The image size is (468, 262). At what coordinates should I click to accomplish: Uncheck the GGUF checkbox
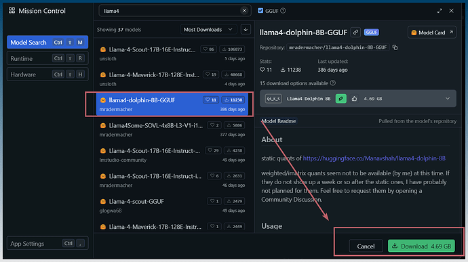point(260,11)
